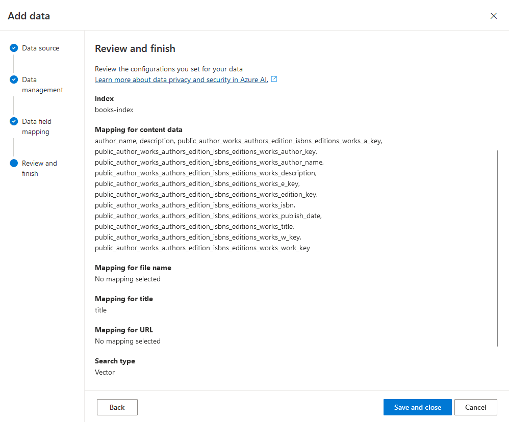Open the Azure AI data privacy link
The height and width of the screenshot is (422, 509).
pyautogui.click(x=181, y=80)
